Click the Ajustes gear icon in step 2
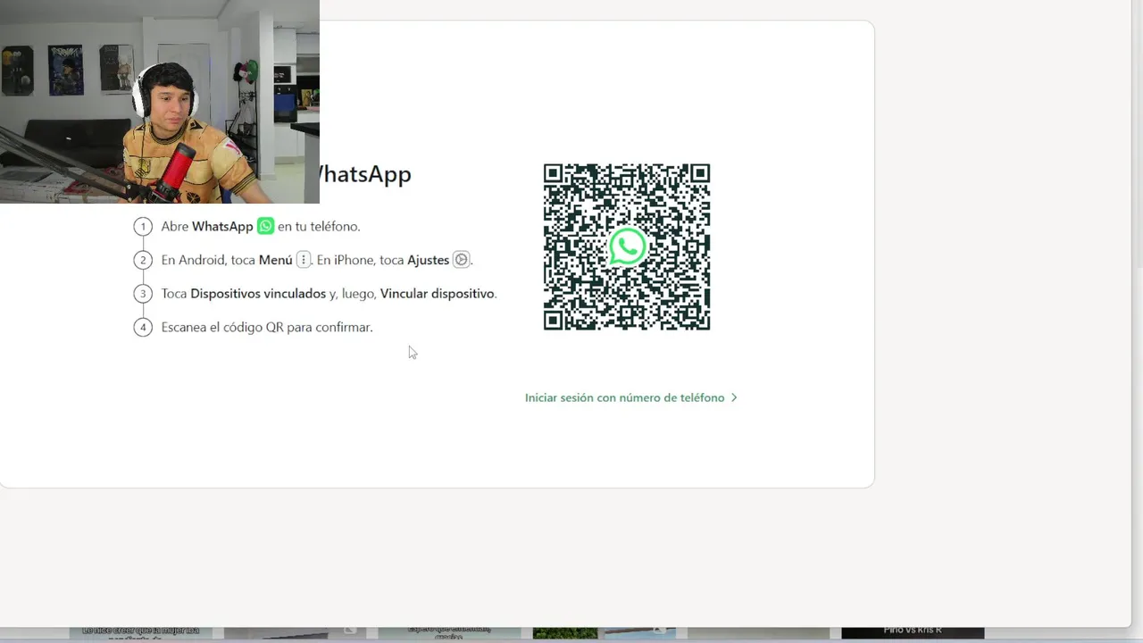 (461, 260)
